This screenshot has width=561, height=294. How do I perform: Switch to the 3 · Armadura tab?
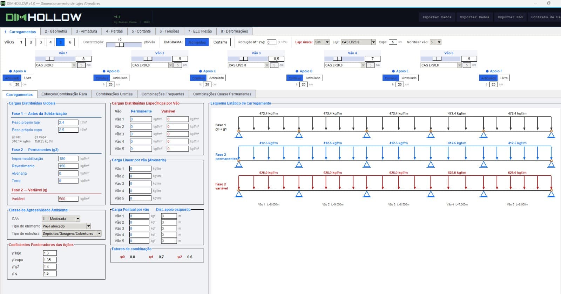pos(87,31)
